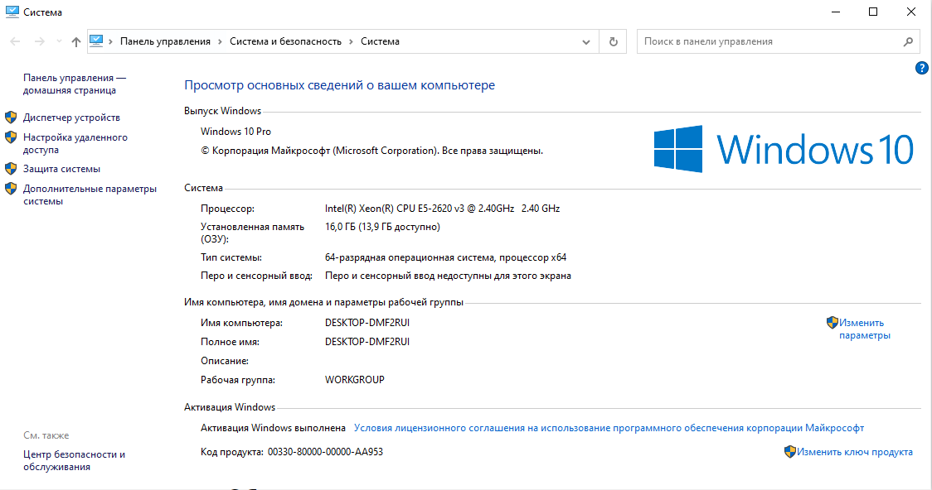The image size is (932, 490).
Task: Maximize the Система window
Action: tap(873, 12)
